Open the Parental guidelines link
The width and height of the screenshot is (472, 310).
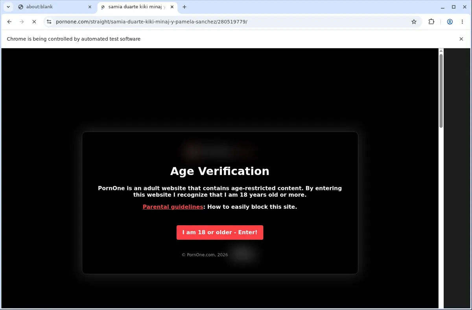[173, 207]
